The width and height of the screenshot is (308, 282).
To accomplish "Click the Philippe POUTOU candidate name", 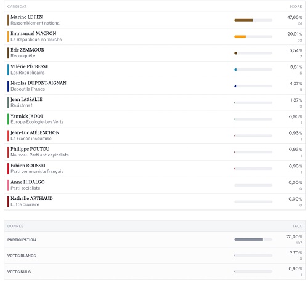I will click(x=30, y=149).
